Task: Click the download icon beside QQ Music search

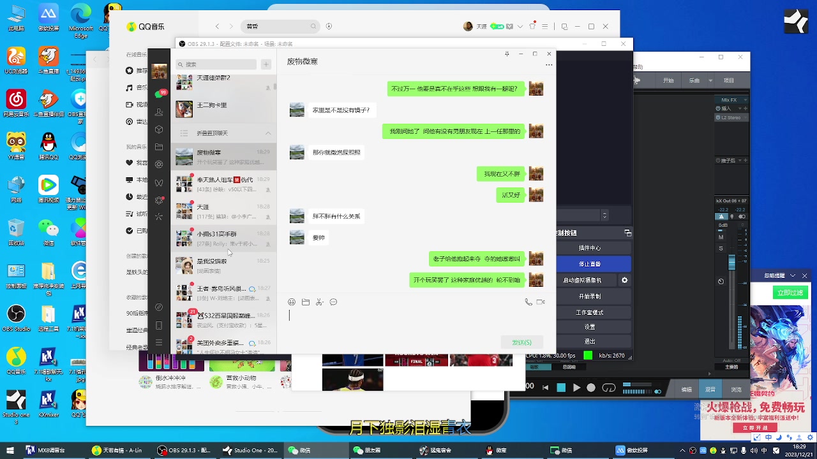Action: tap(329, 27)
